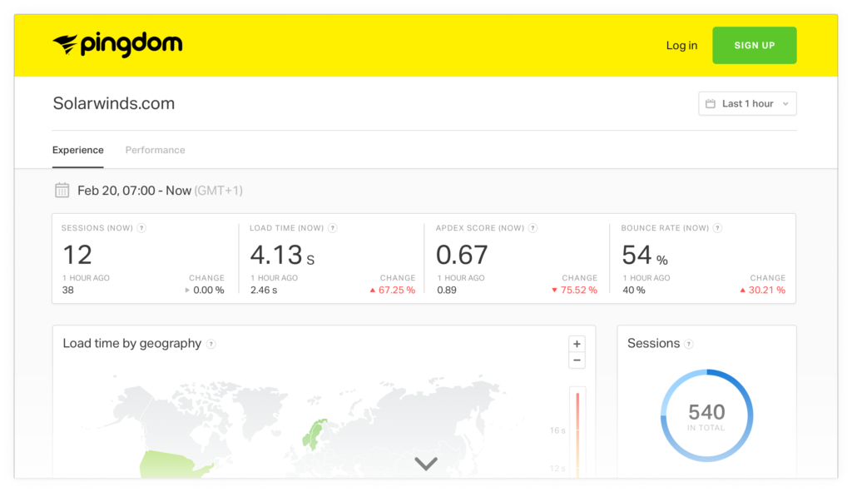852x492 pixels.
Task: Zoom in on the map with plus button
Action: tap(576, 343)
